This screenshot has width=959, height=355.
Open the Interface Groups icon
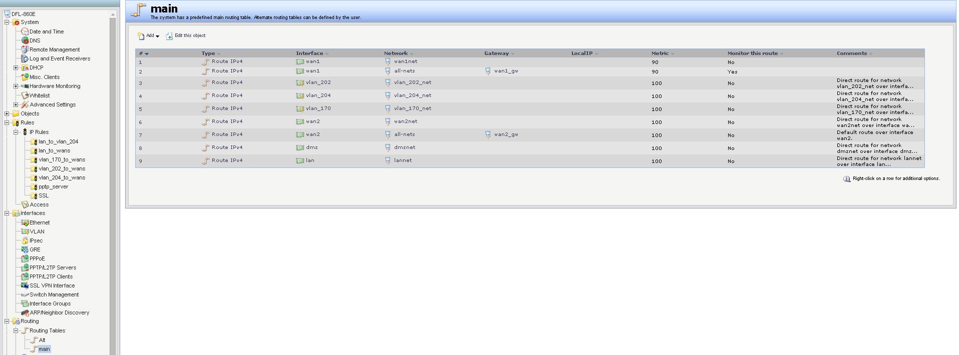click(25, 303)
